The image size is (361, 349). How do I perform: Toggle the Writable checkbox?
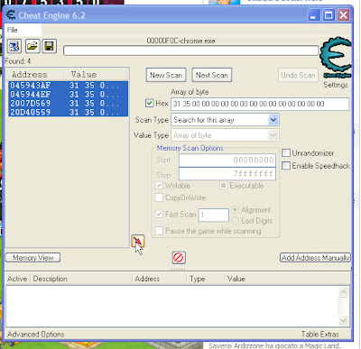coord(159,186)
